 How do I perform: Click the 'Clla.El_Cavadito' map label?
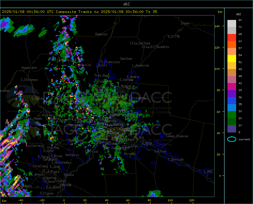(x=155, y=47)
